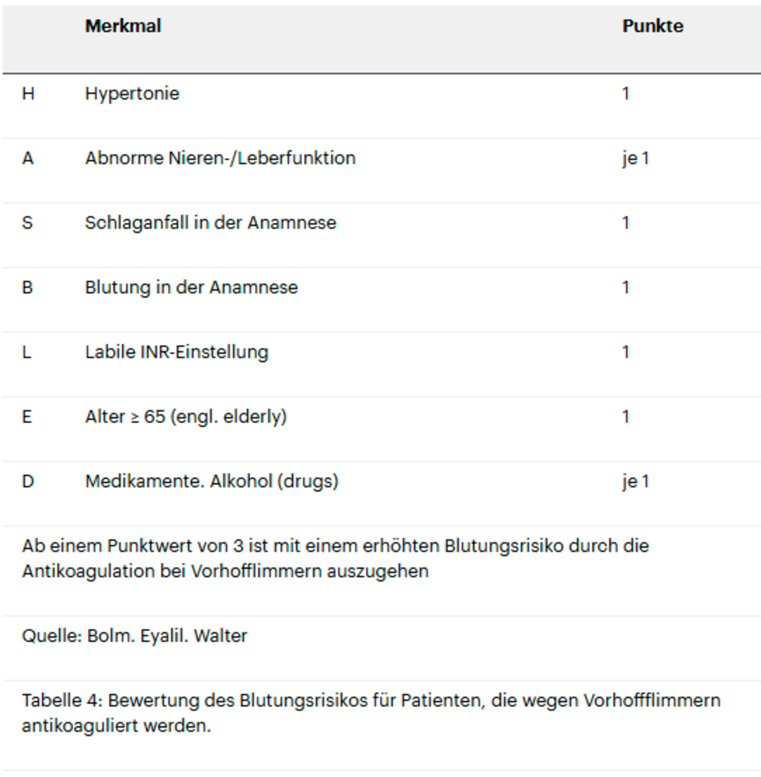Screen dimensions: 761x777
Task: Click the Quelle: Bolm. Eyalil. Walter line
Action: [x=134, y=636]
